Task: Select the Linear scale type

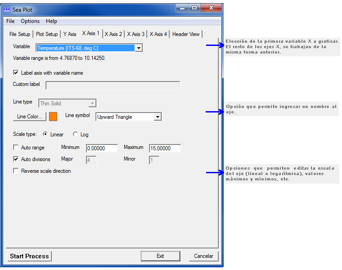Action: click(45, 135)
